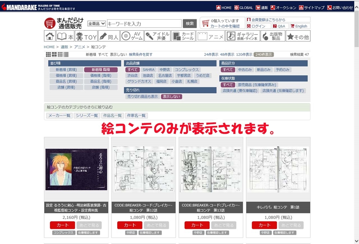Viewport: 359px width, 244px height.
Task: Open the 会員登録はこちらから registration link
Action: (268, 20)
